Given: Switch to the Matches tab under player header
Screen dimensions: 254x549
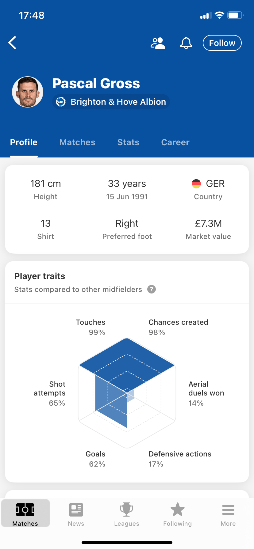Looking at the screenshot, I should pyautogui.click(x=77, y=142).
